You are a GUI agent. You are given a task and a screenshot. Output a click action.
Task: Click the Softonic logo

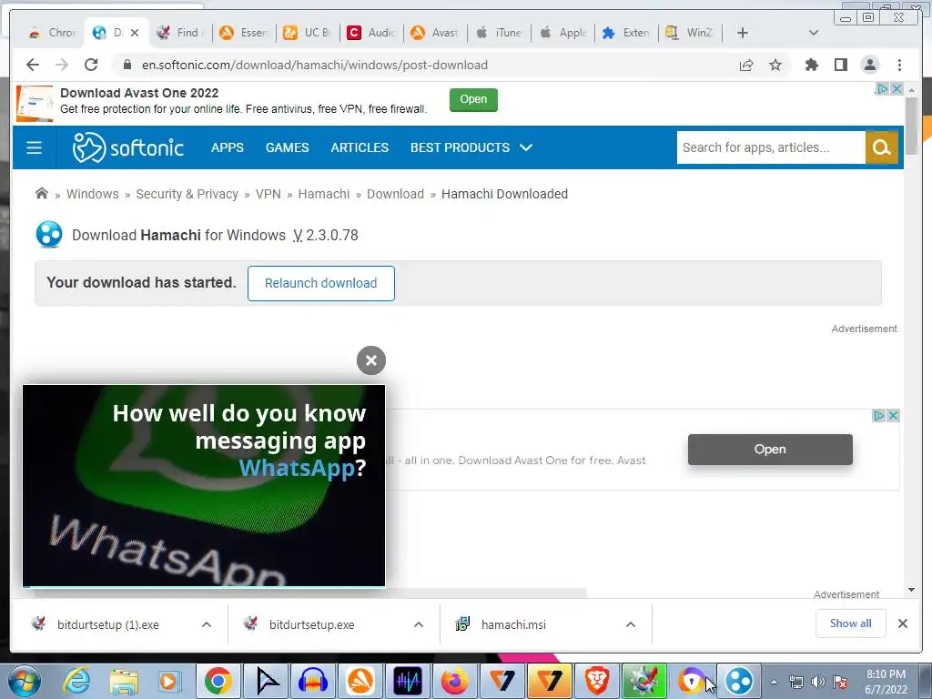pos(127,147)
